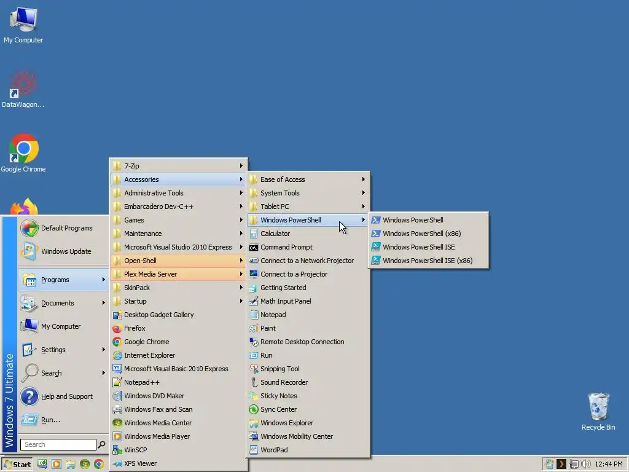Open Windows Update
Image resolution: width=629 pixels, height=472 pixels.
(63, 251)
